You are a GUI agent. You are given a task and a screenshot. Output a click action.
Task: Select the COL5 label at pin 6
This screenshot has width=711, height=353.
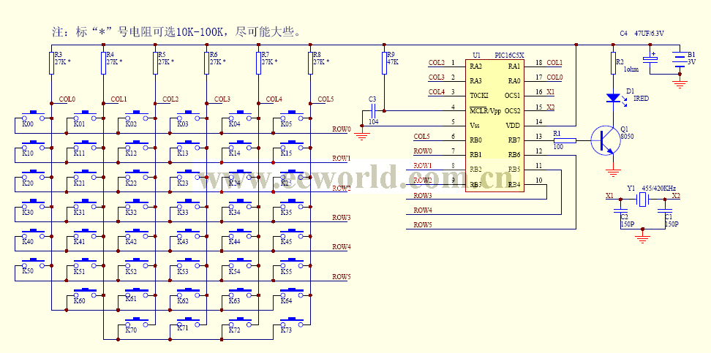(x=422, y=137)
